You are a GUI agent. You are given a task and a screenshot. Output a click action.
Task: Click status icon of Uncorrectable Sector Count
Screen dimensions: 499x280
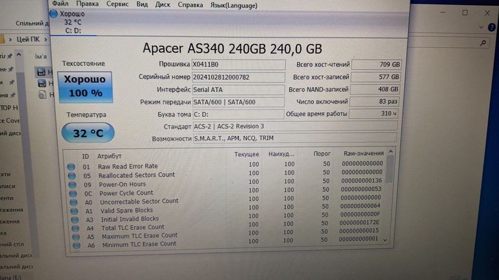click(x=73, y=202)
